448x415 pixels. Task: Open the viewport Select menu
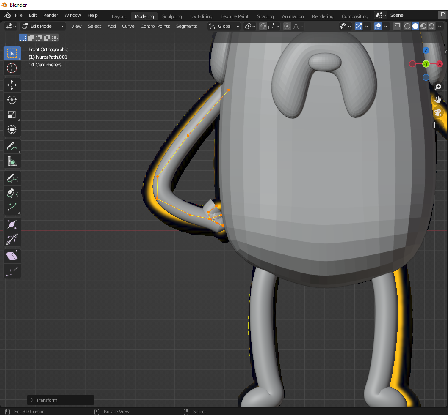pyautogui.click(x=94, y=27)
